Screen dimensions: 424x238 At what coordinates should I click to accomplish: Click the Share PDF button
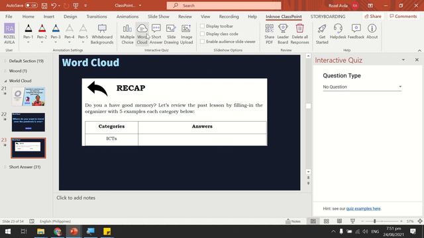[270, 34]
